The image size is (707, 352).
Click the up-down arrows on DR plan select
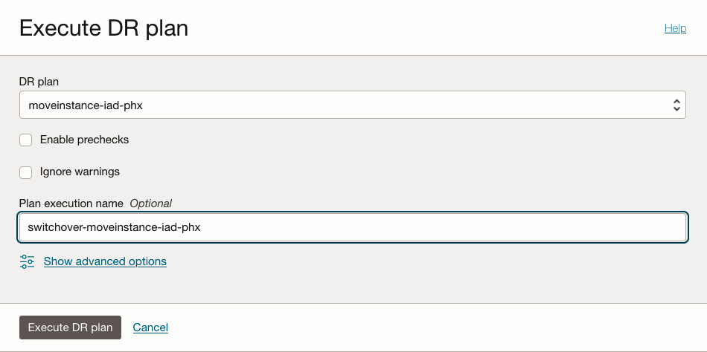676,105
